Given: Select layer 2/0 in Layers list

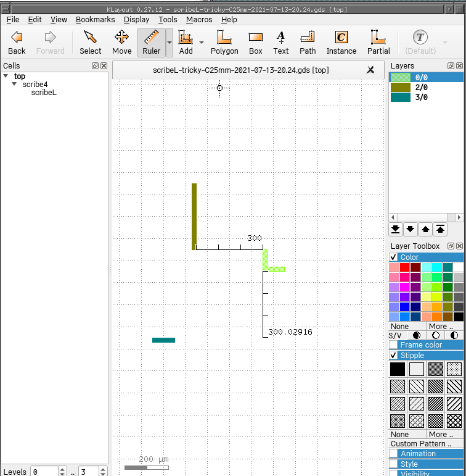Looking at the screenshot, I should click(x=426, y=88).
